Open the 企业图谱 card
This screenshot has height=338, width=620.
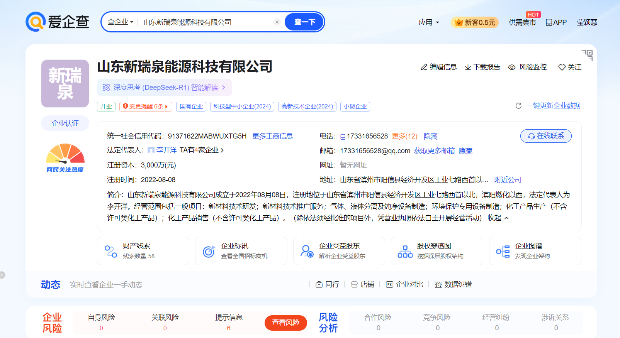(535, 251)
